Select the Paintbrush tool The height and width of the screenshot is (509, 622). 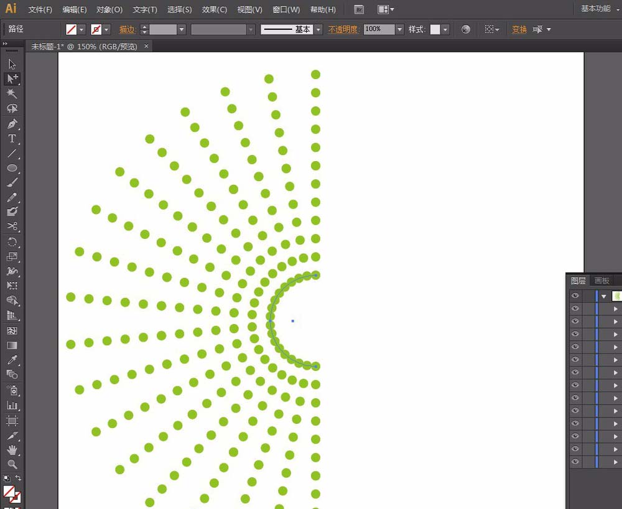[12, 182]
